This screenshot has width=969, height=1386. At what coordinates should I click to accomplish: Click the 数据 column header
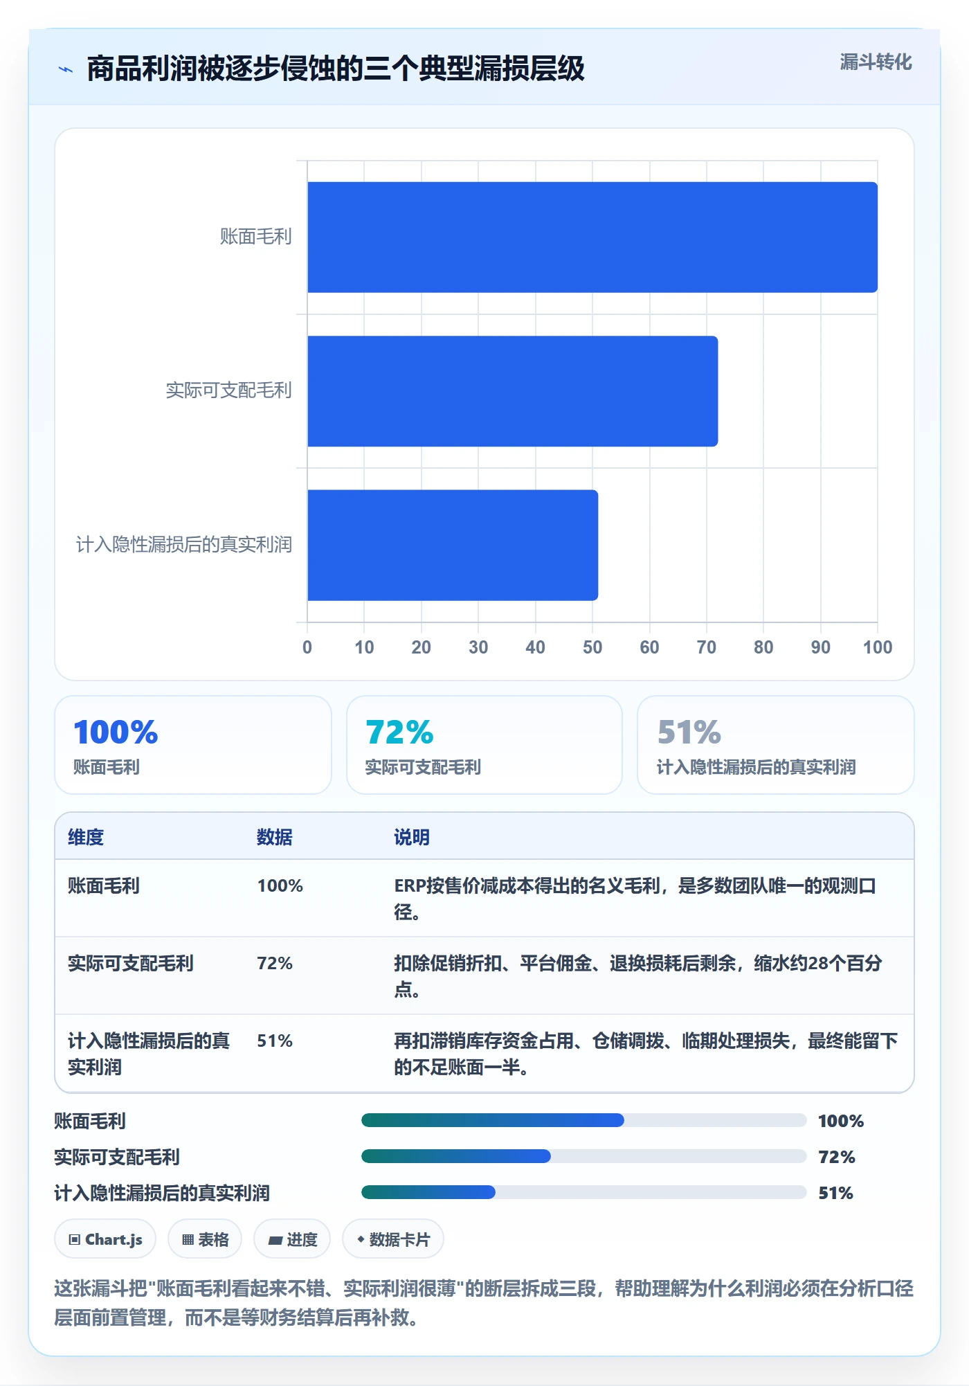click(x=275, y=837)
